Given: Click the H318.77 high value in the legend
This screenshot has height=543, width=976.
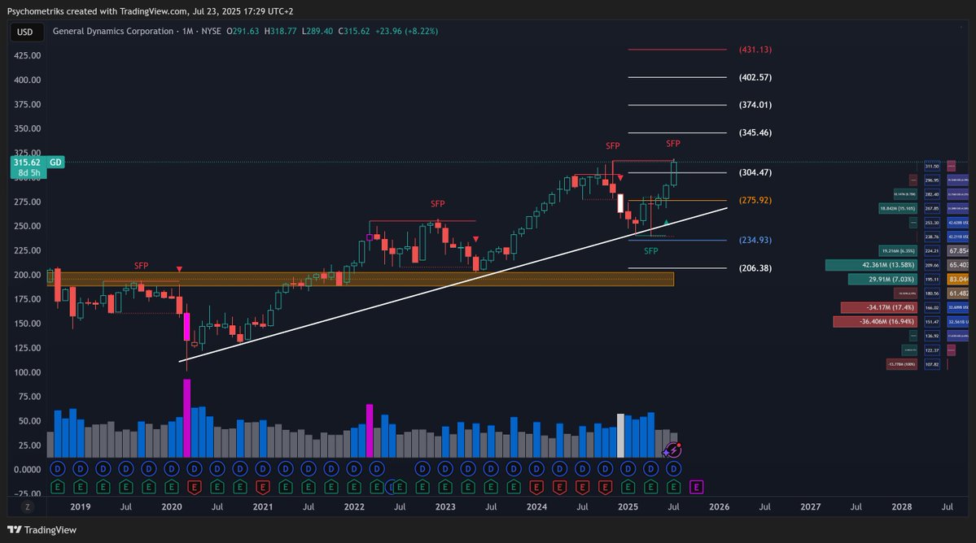Looking at the screenshot, I should (280, 31).
